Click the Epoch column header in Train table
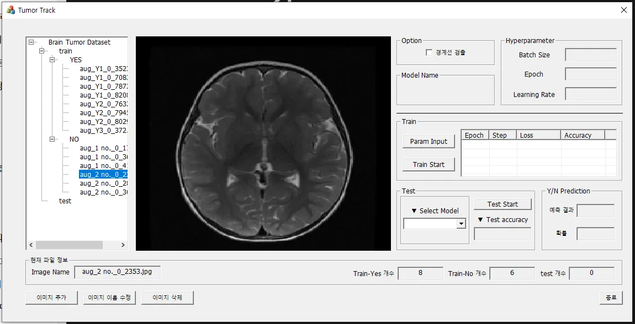Screen dimensions: 635x324 pyautogui.click(x=475, y=136)
